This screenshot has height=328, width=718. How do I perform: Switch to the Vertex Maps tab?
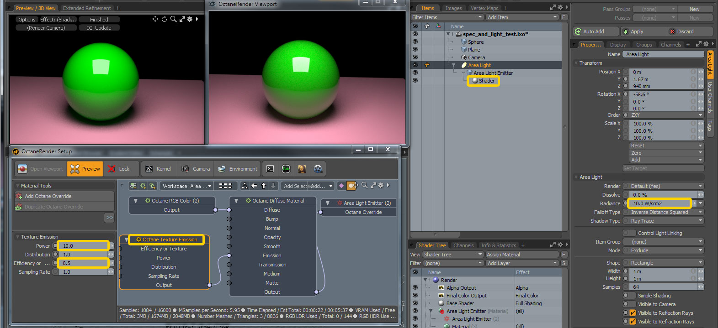pos(484,8)
